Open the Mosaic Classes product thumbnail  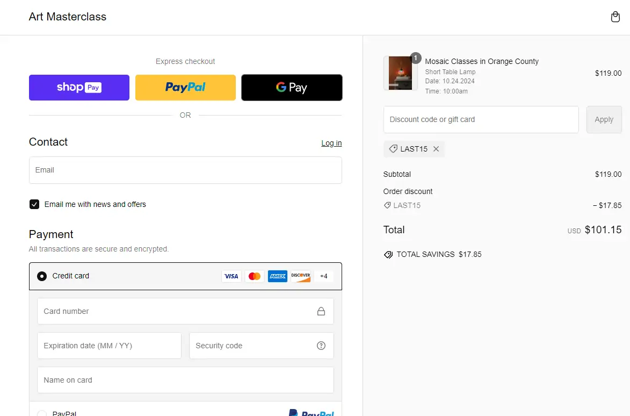(400, 73)
